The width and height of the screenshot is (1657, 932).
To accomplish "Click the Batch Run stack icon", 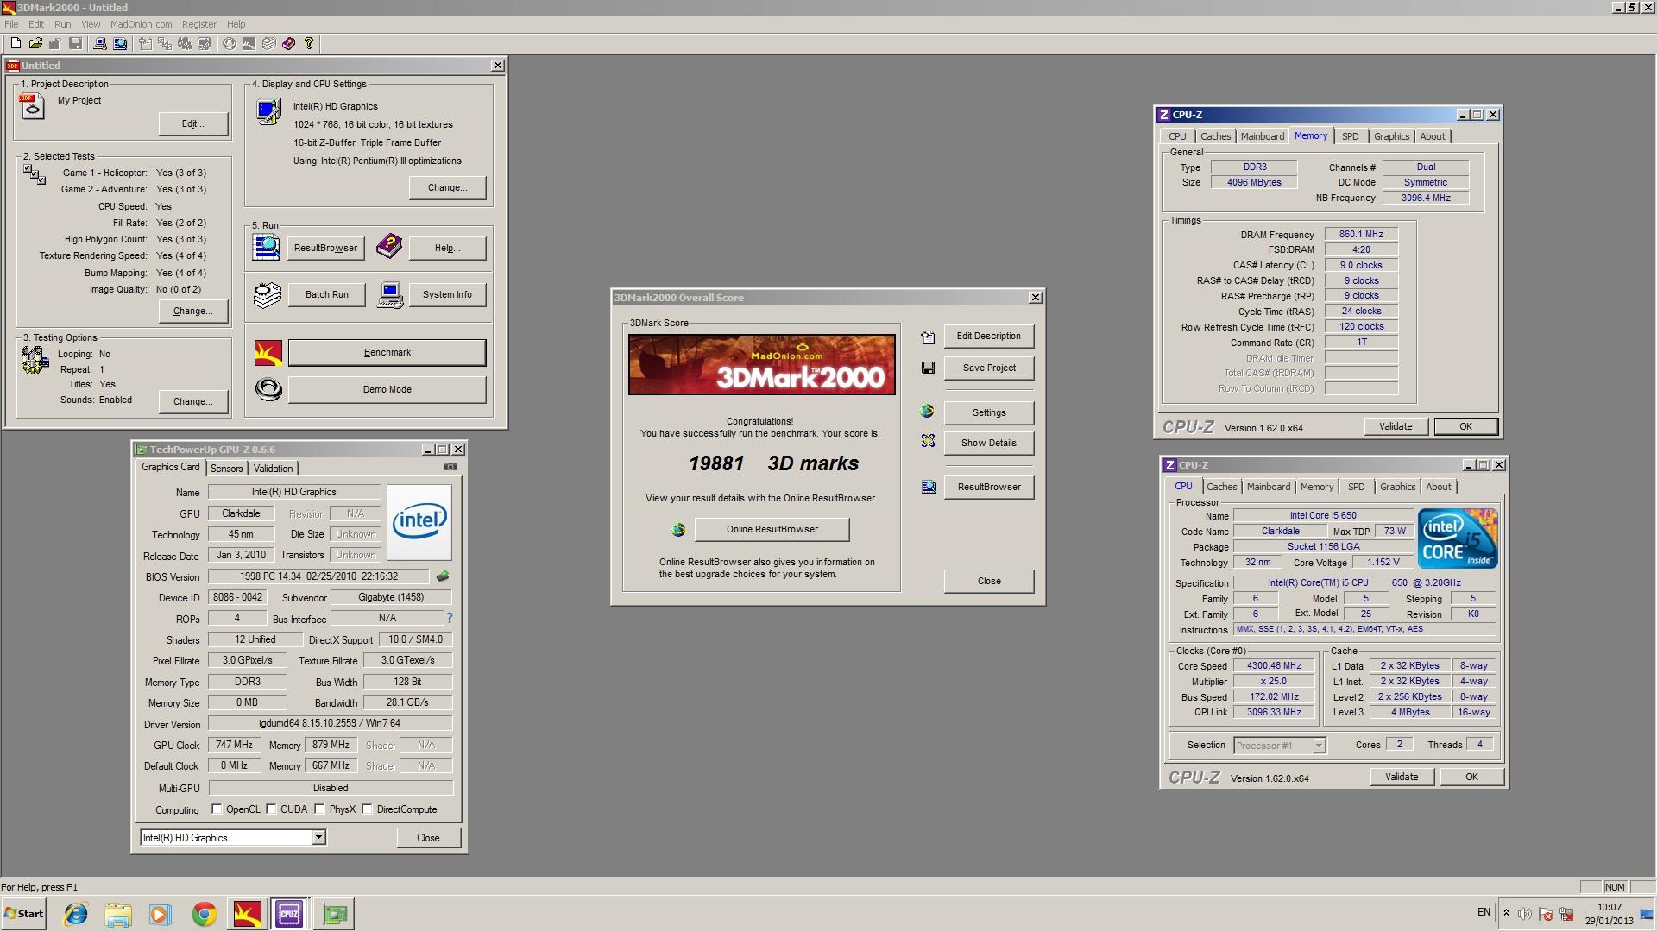I will point(268,295).
